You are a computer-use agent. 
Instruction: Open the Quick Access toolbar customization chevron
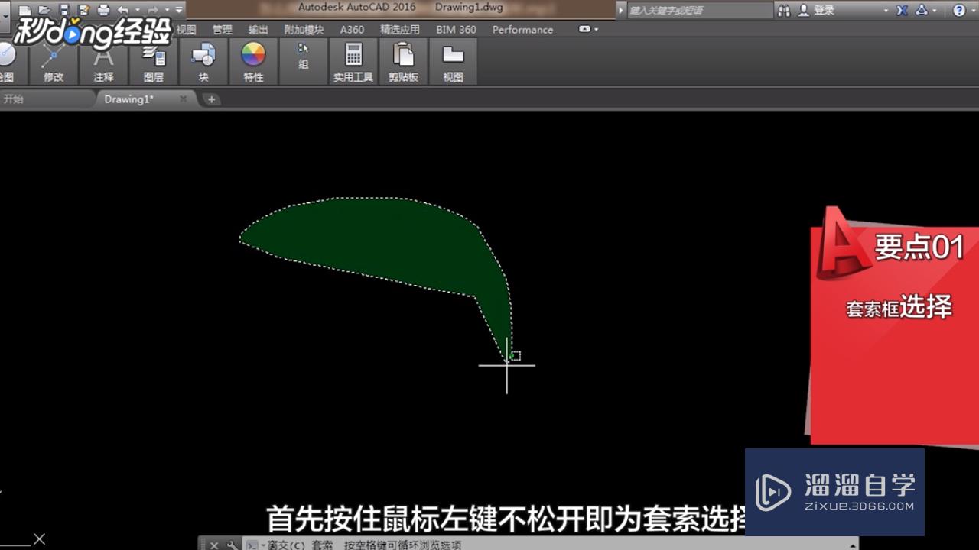coord(178,10)
